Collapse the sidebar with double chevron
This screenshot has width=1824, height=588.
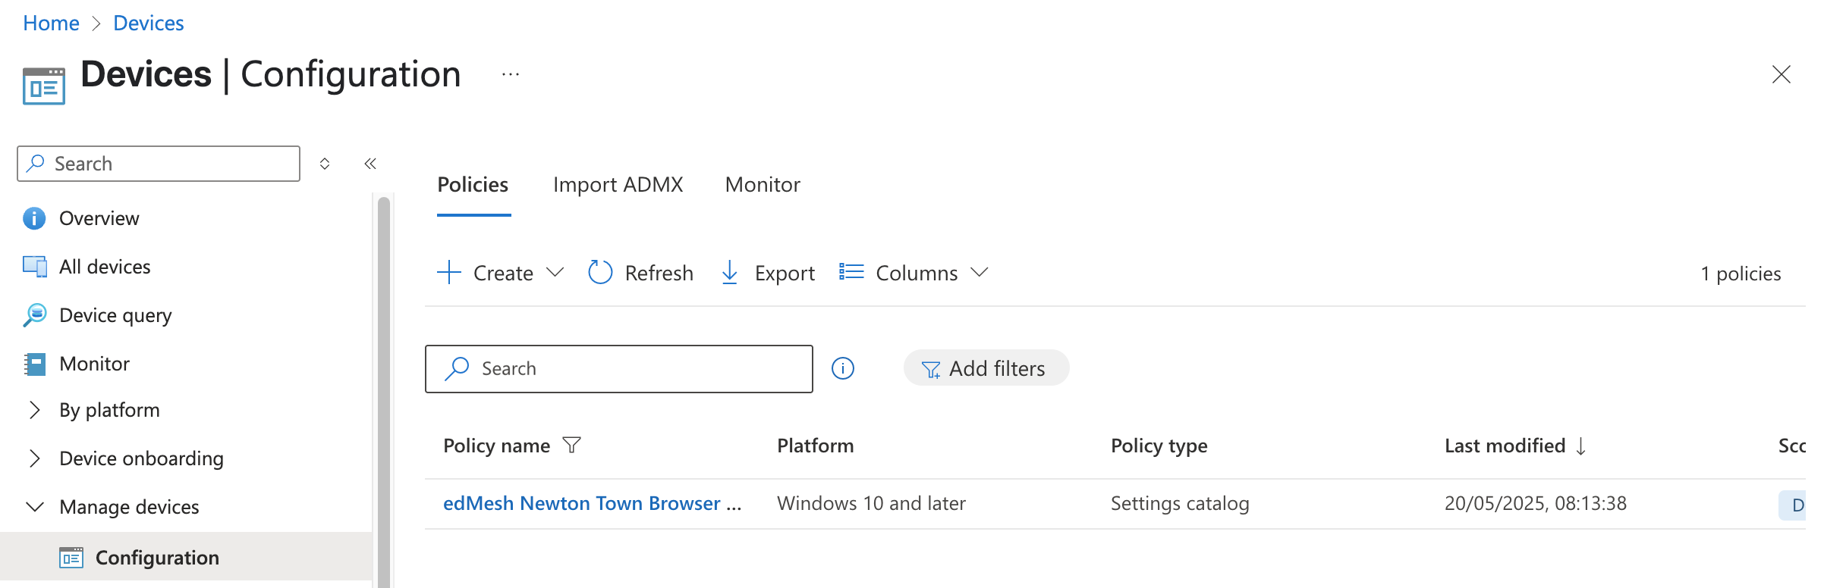point(370,164)
